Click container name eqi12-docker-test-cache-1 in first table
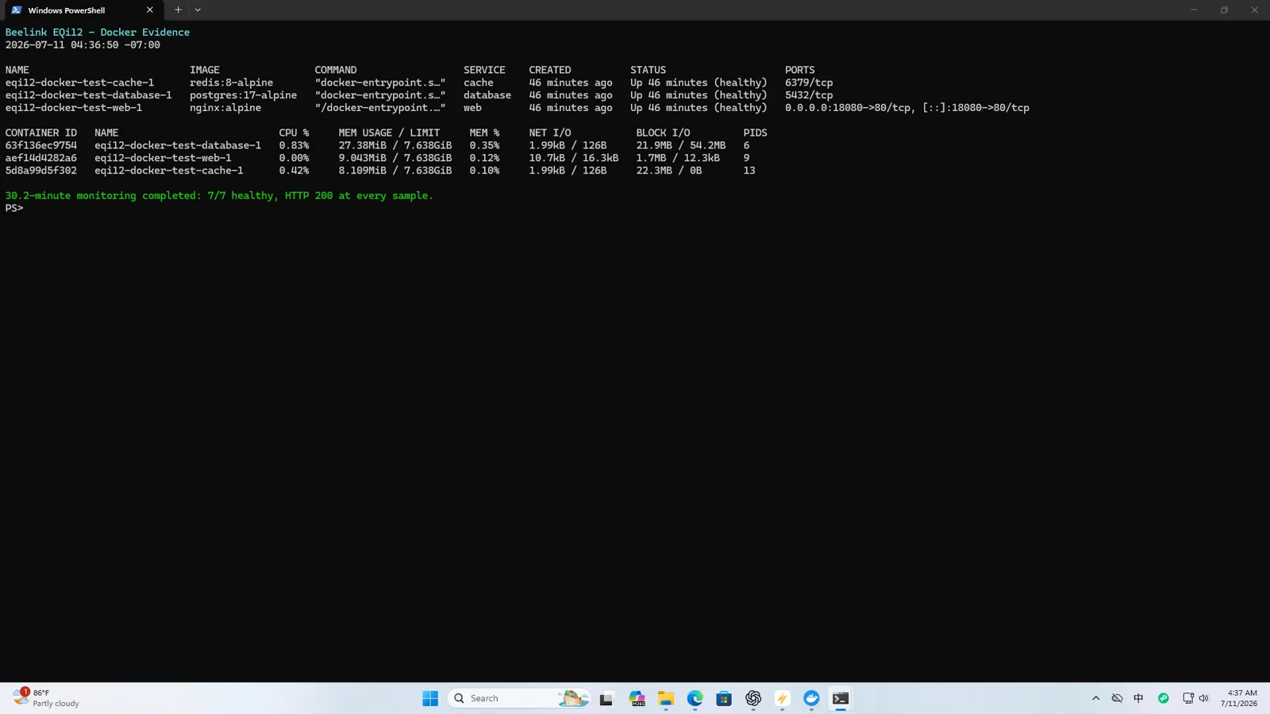1270x714 pixels. (x=79, y=83)
